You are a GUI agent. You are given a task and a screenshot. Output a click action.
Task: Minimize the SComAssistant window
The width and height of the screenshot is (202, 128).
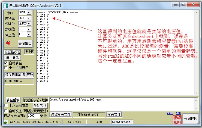[176, 5]
